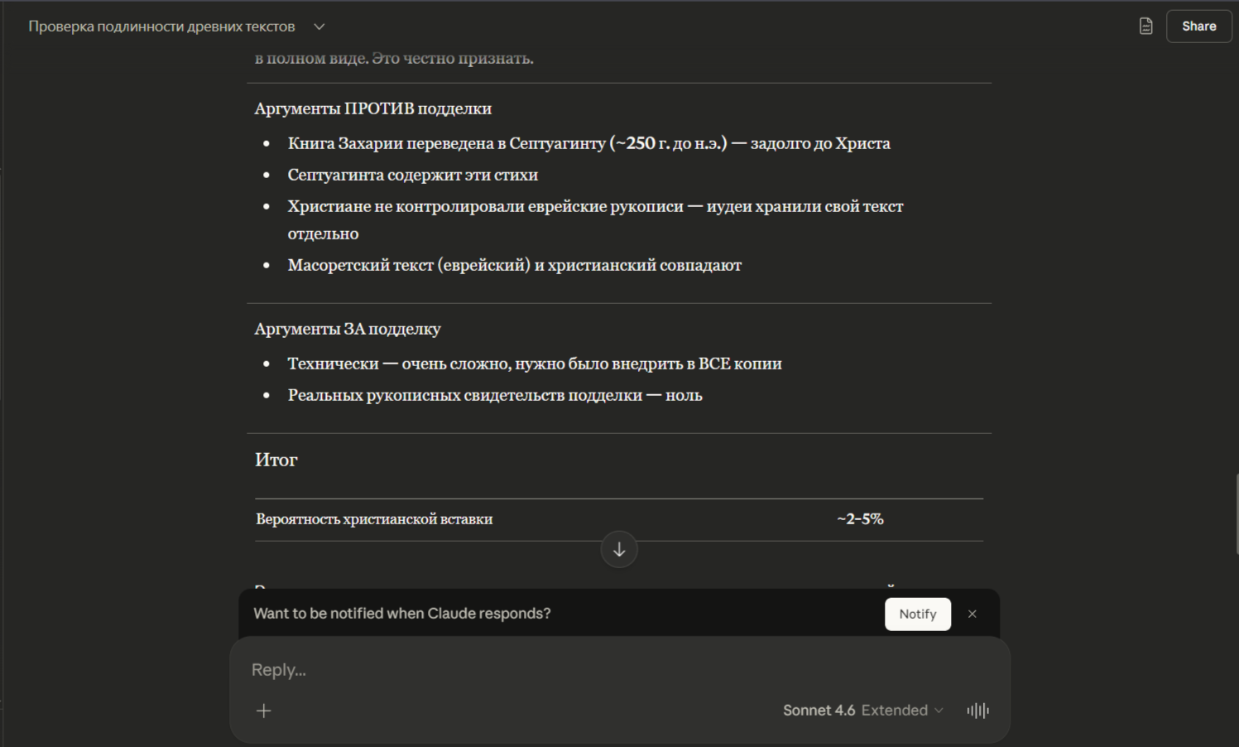Viewport: 1239px width, 747px height.
Task: Click the Notify button
Action: (917, 614)
